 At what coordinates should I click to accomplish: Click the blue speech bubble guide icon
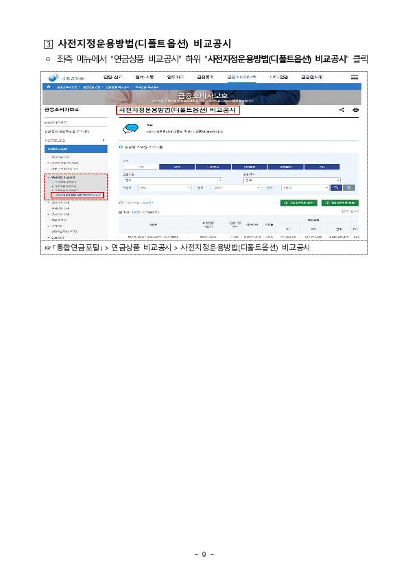click(x=130, y=128)
